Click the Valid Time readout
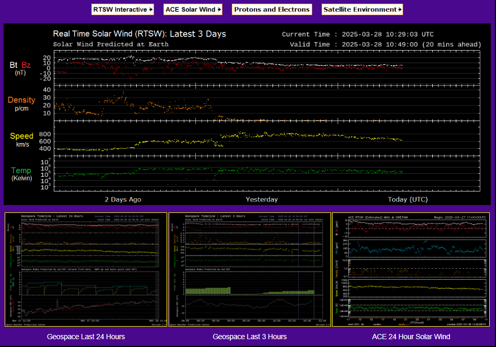 point(385,44)
